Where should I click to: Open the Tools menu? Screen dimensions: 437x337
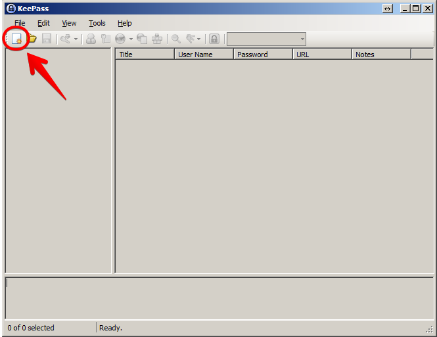pyautogui.click(x=97, y=23)
